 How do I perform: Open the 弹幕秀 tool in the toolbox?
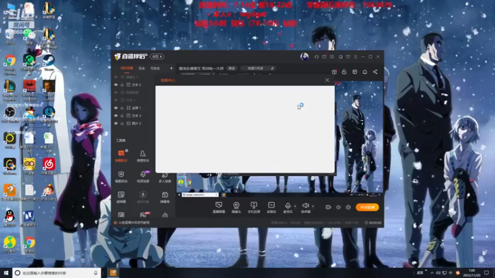tap(165, 197)
